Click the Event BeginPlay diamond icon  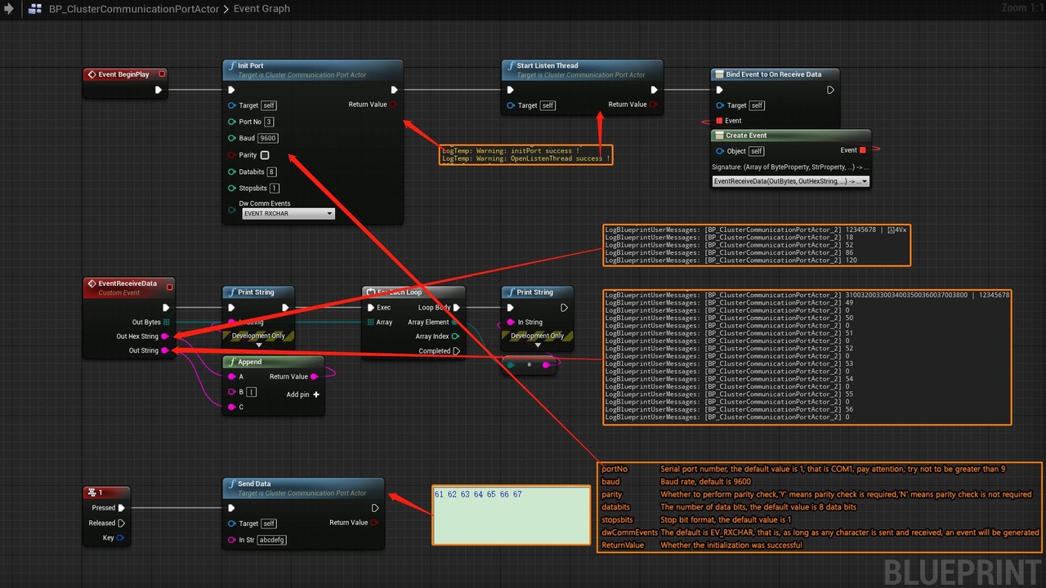point(92,74)
